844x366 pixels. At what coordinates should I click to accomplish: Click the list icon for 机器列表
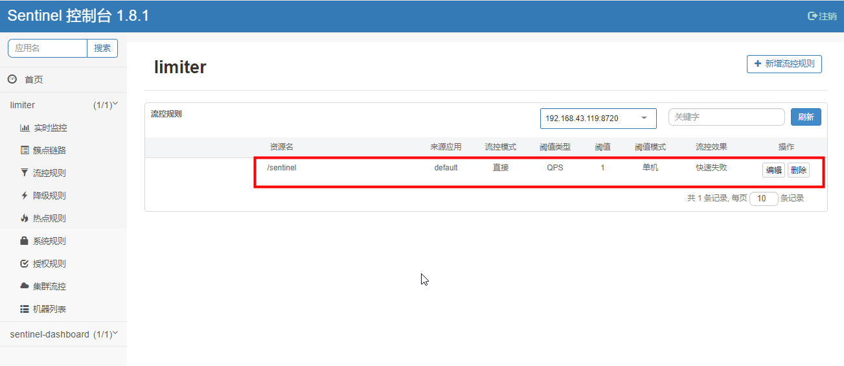click(x=25, y=309)
